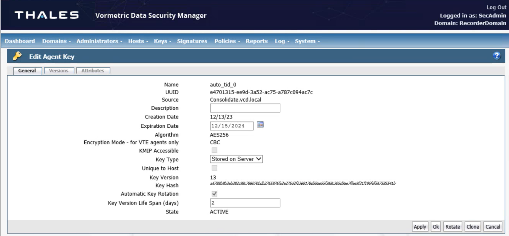Click inside the Description field
Screen dimensions: 509x236
coord(245,108)
